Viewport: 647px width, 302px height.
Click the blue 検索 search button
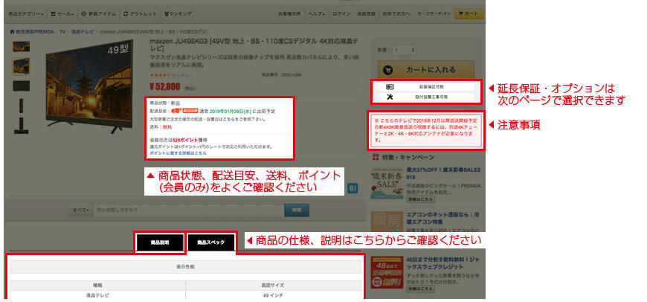pyautogui.click(x=296, y=210)
